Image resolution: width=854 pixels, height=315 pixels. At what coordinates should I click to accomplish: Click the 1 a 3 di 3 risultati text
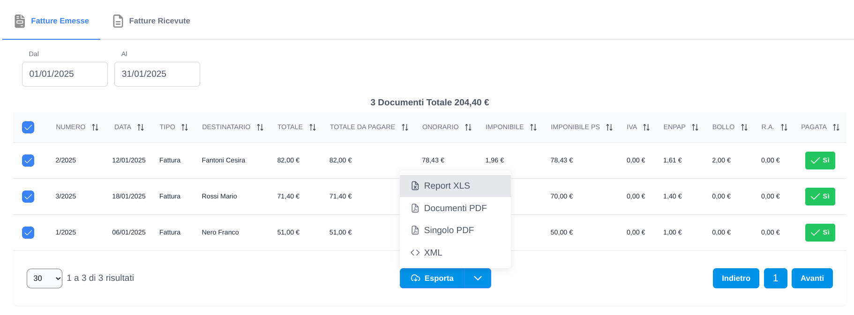tap(100, 278)
